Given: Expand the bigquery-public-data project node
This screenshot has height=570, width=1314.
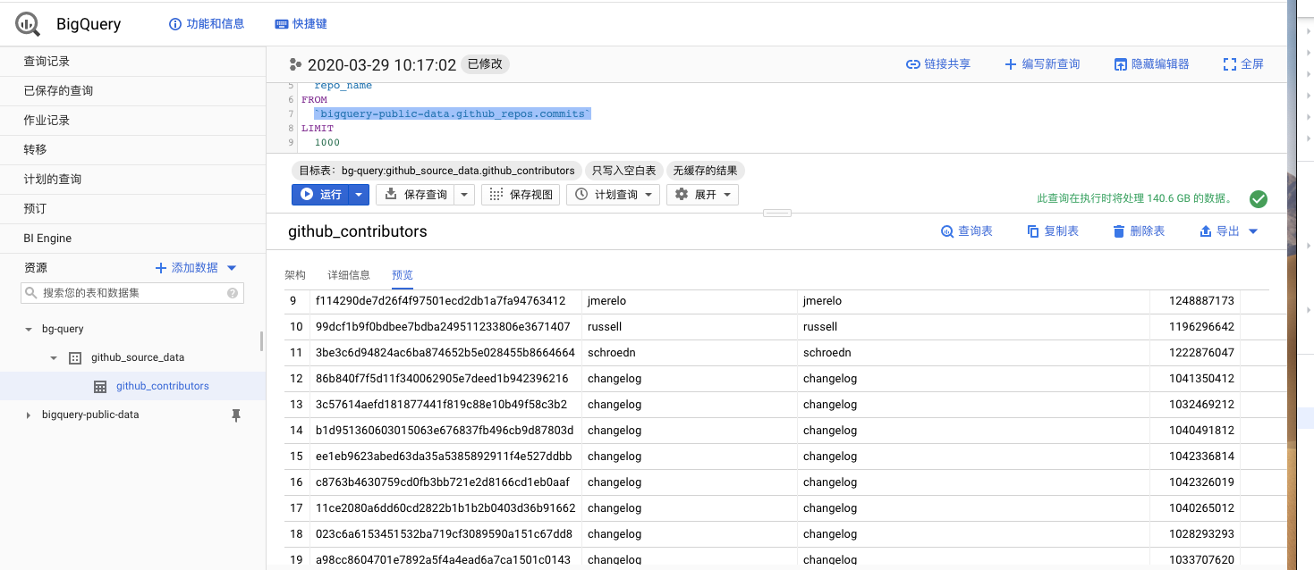Looking at the screenshot, I should click(29, 415).
